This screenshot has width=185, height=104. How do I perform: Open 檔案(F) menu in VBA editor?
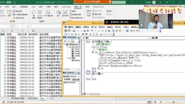[71, 27]
